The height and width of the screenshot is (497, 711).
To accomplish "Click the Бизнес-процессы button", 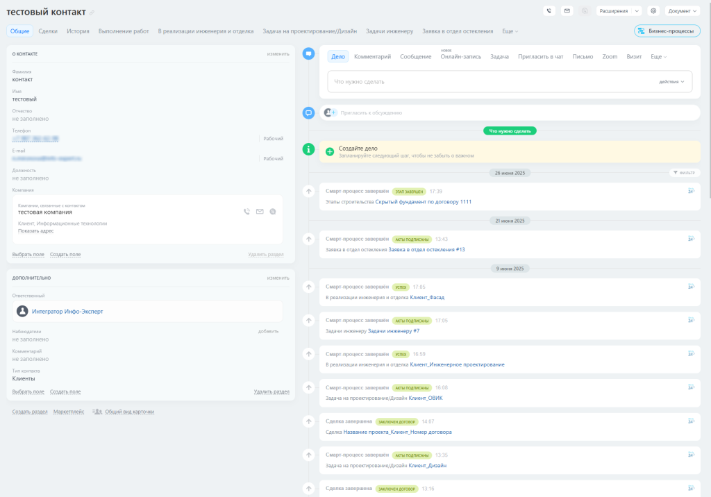I will [x=667, y=31].
